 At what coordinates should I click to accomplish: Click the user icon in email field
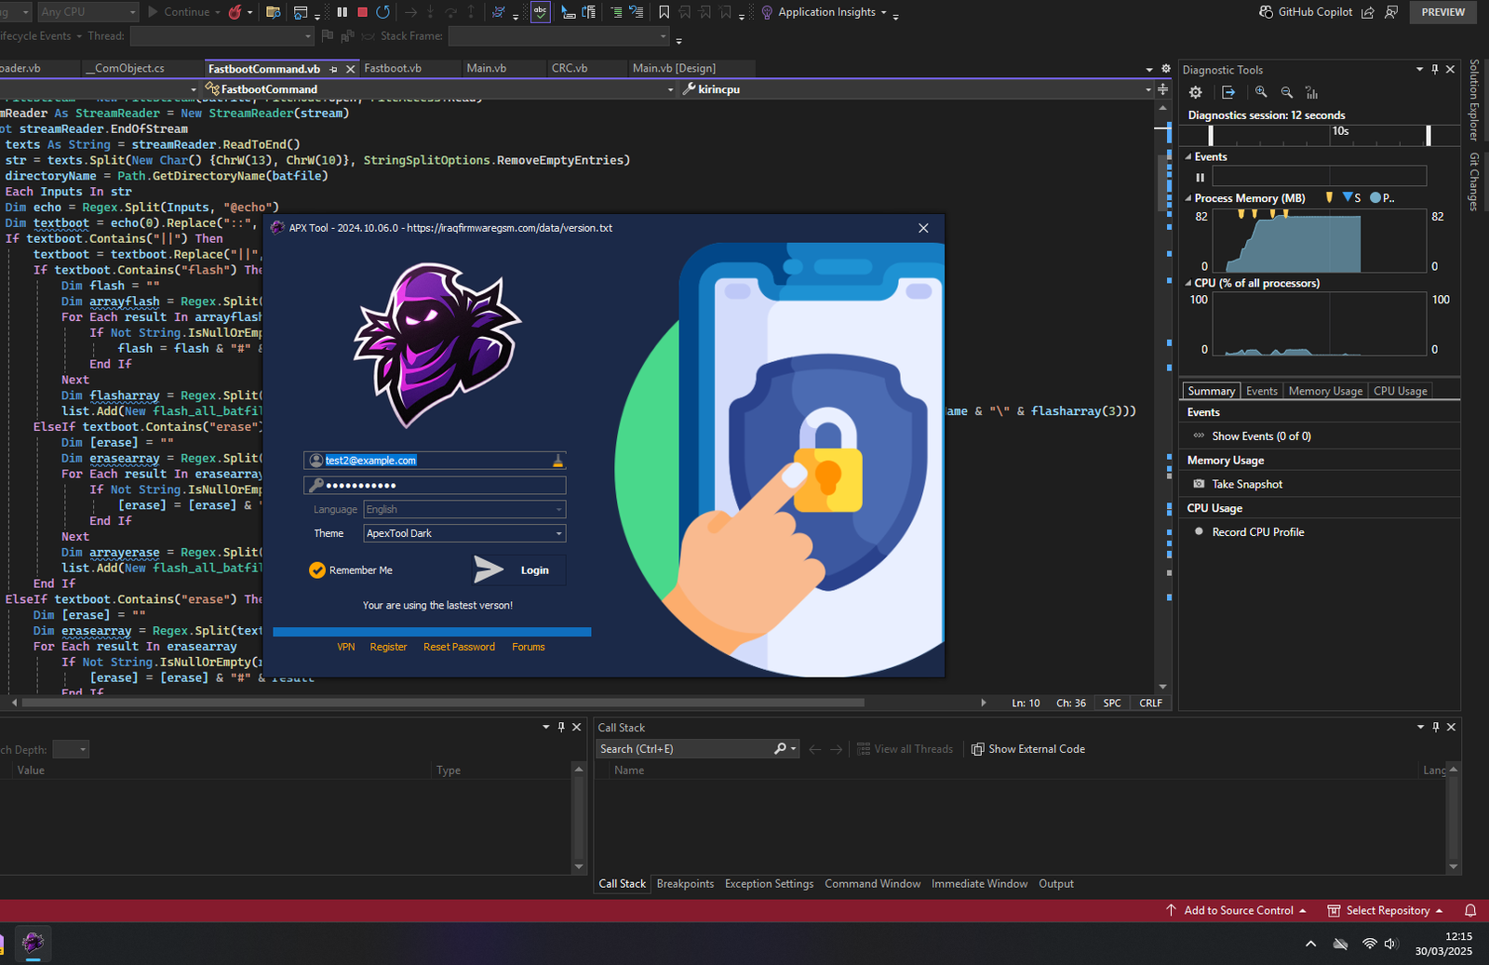316,461
